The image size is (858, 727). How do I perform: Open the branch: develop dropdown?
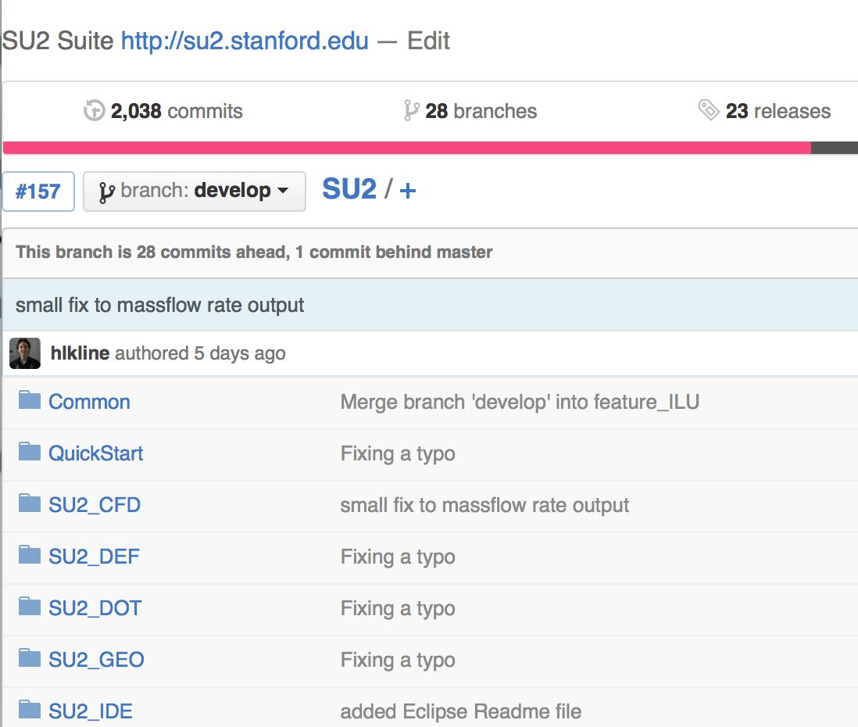pos(195,191)
